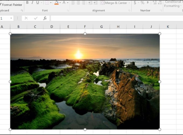The width and height of the screenshot is (183, 135).
Task: Open the Font Color dropdown arrow
Action: [68, 3]
